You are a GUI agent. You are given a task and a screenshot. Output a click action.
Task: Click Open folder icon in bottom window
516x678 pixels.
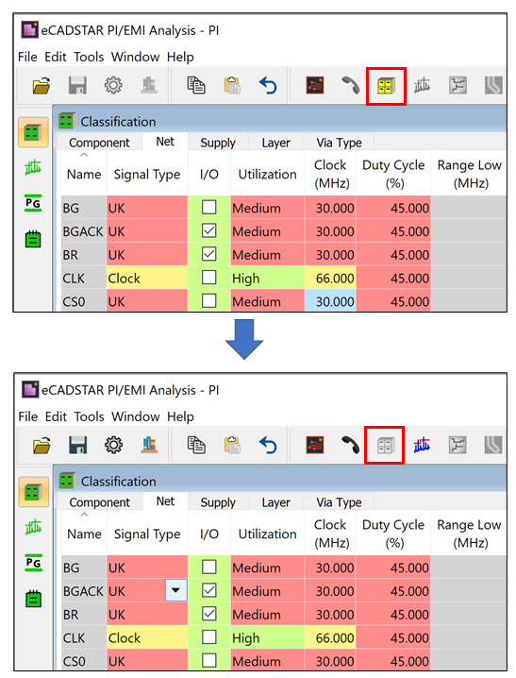(42, 446)
